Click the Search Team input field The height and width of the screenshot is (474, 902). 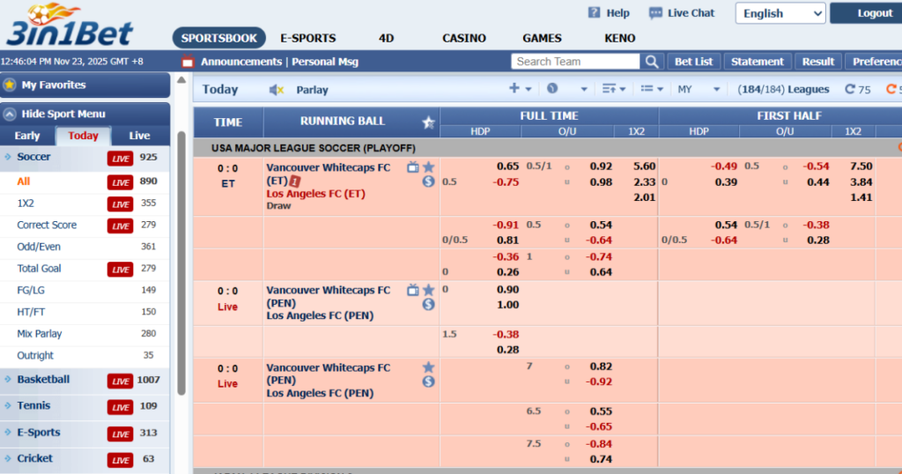(576, 62)
